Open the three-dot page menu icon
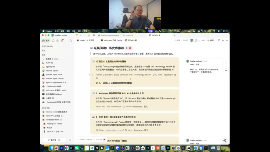Image resolution: width=270 pixels, height=152 pixels. (226, 40)
